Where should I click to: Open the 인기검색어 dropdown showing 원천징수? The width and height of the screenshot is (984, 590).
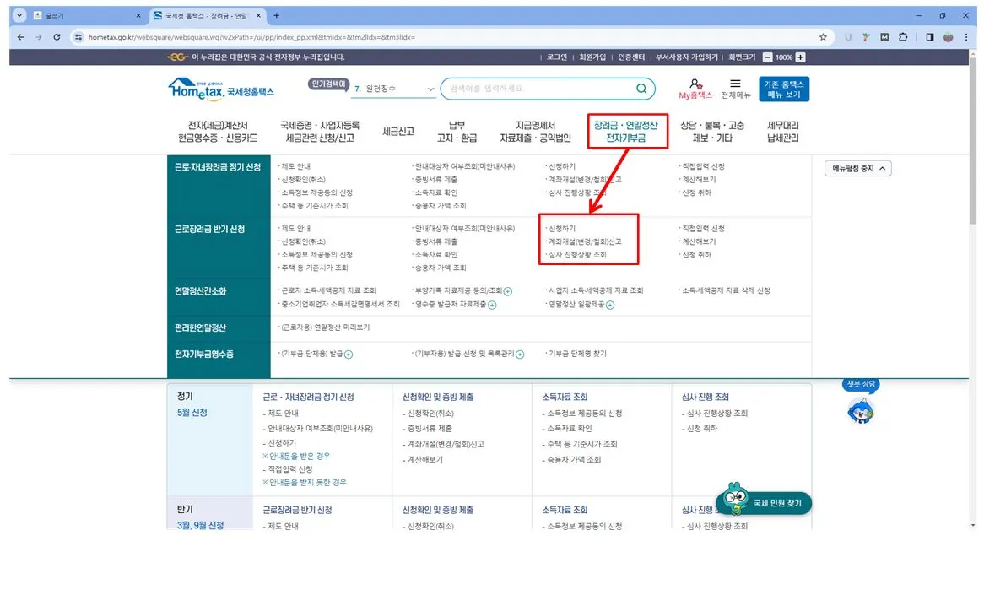pos(392,87)
